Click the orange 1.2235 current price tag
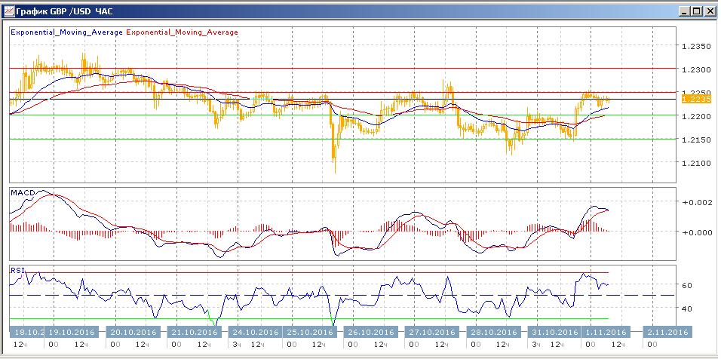 (x=693, y=99)
